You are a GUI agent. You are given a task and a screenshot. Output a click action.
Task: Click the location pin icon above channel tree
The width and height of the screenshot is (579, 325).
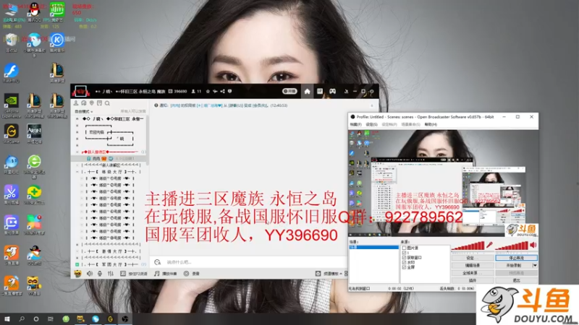[92, 103]
